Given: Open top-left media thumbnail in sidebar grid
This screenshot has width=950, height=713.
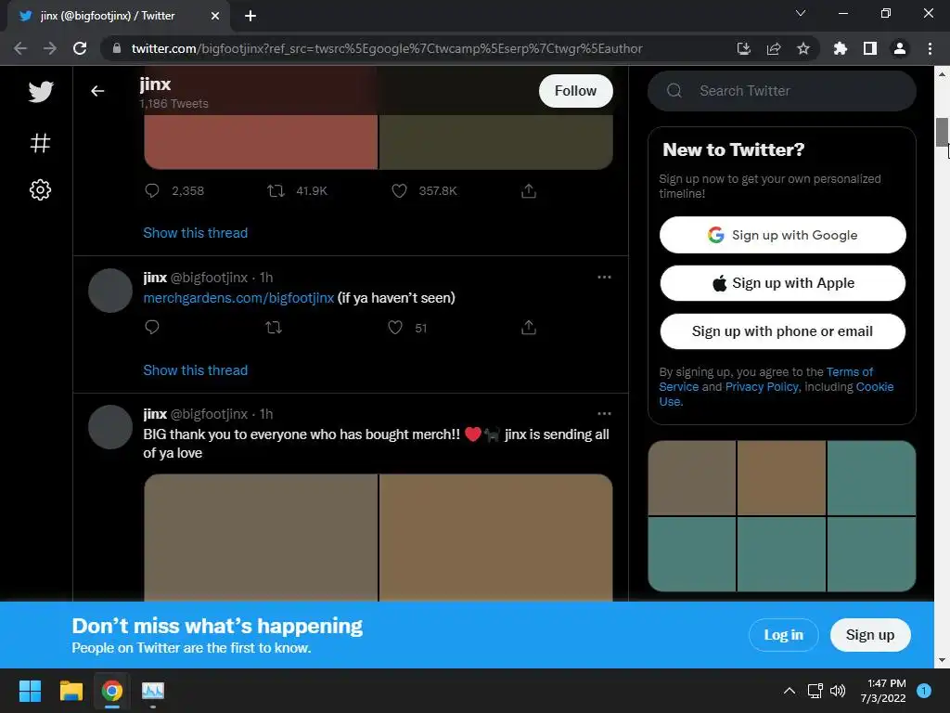Looking at the screenshot, I should click(x=692, y=478).
